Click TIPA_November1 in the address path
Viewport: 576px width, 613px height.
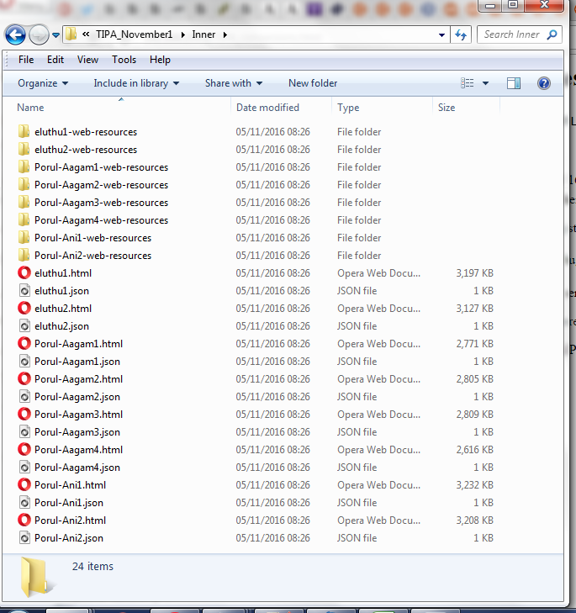click(135, 34)
